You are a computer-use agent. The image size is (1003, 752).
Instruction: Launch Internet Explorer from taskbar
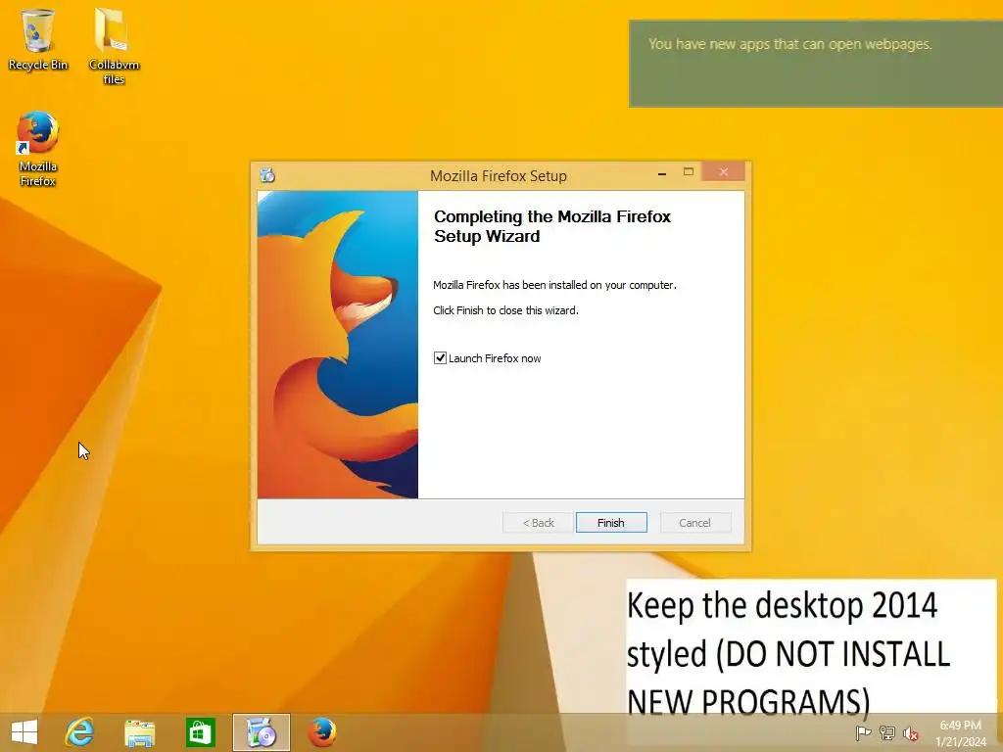[79, 732]
